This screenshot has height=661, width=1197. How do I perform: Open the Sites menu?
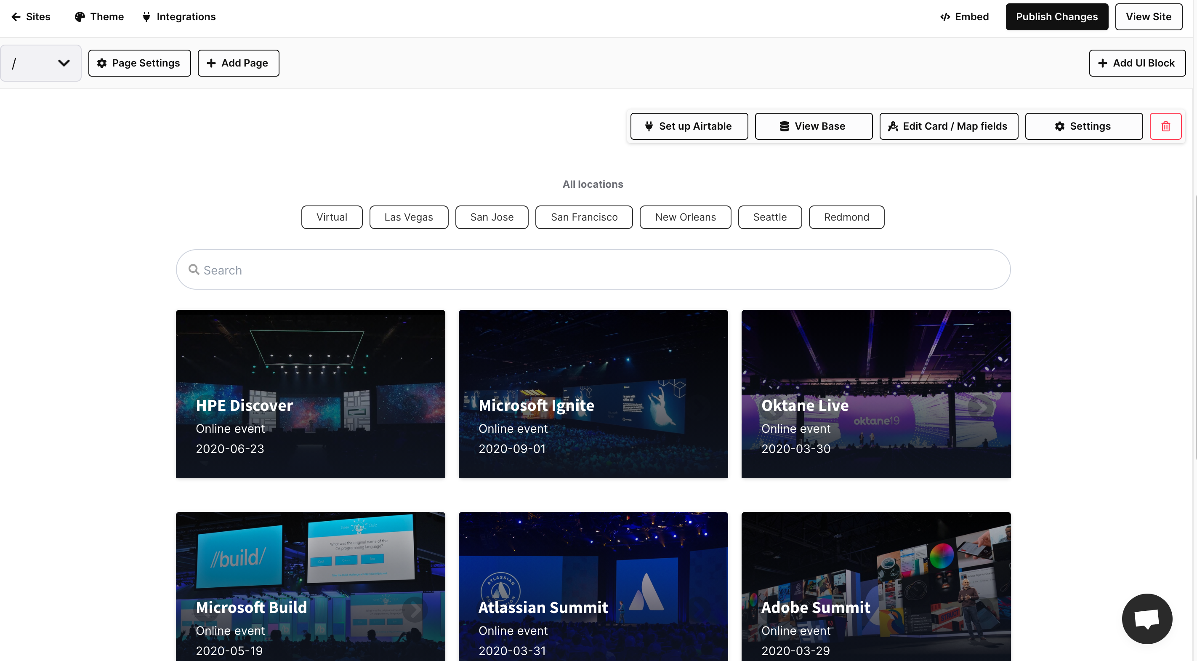[39, 16]
